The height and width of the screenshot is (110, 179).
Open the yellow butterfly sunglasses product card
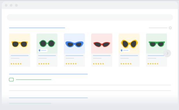tap(129, 50)
